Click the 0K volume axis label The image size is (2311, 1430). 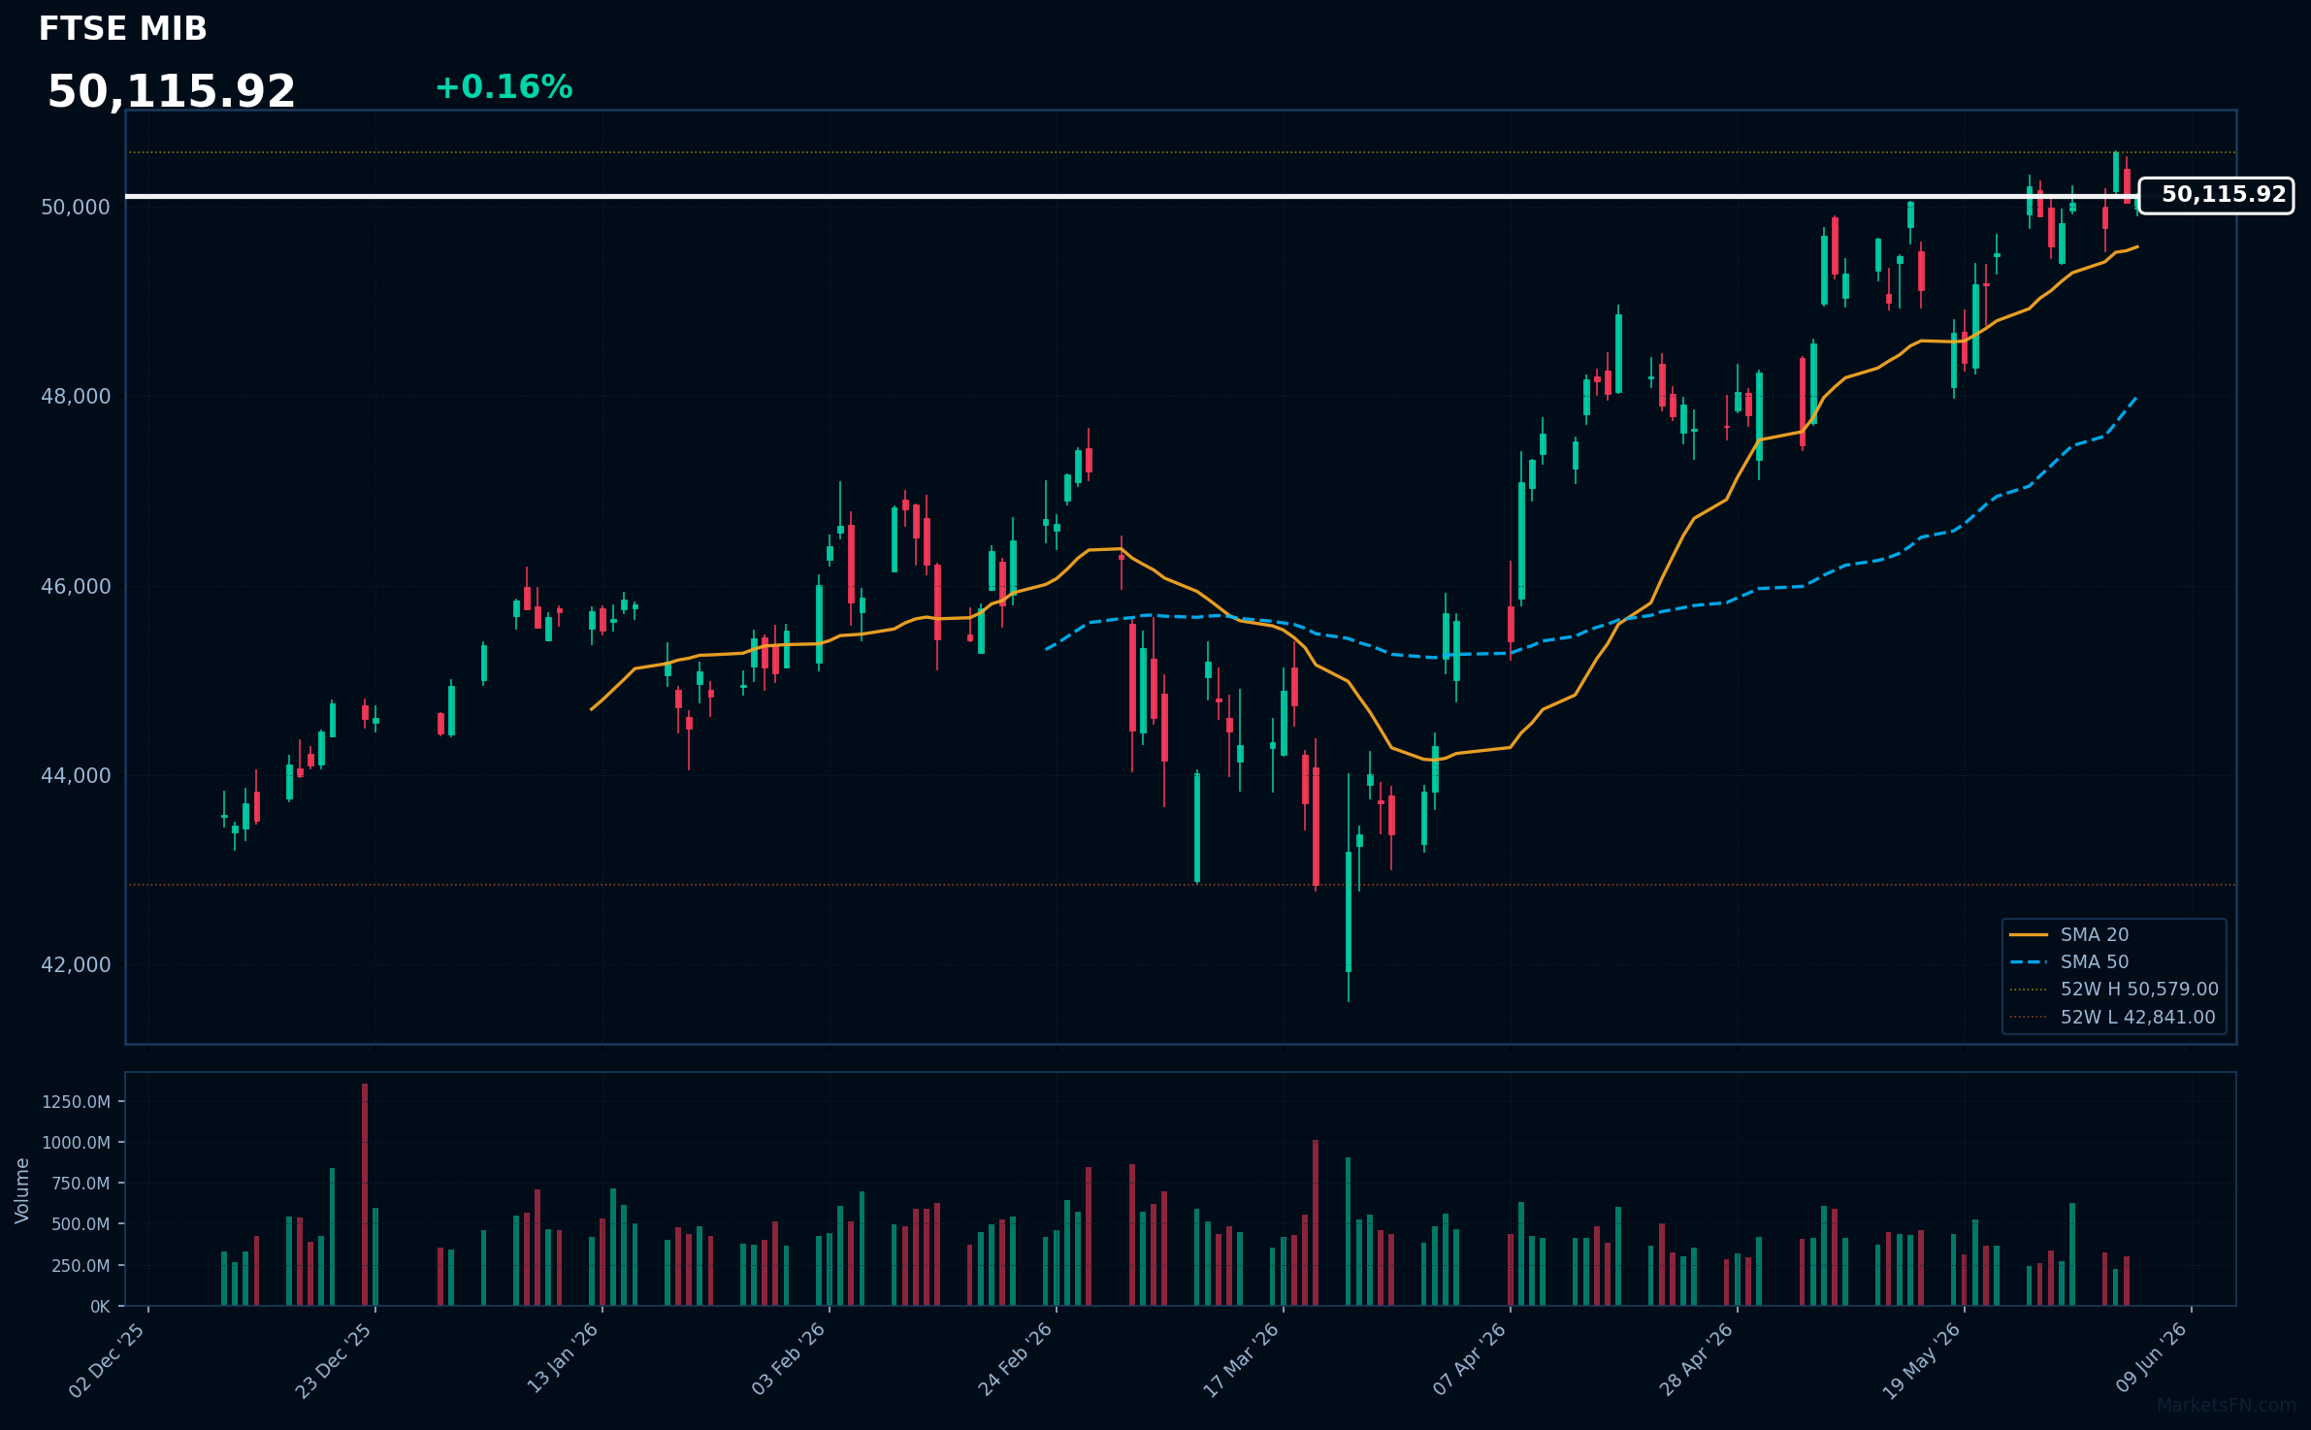pos(100,1308)
